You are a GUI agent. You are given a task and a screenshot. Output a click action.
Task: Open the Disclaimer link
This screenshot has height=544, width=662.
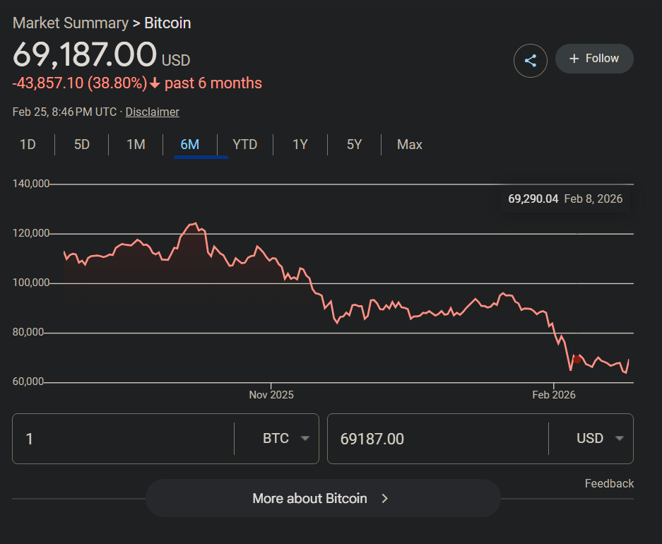click(152, 112)
